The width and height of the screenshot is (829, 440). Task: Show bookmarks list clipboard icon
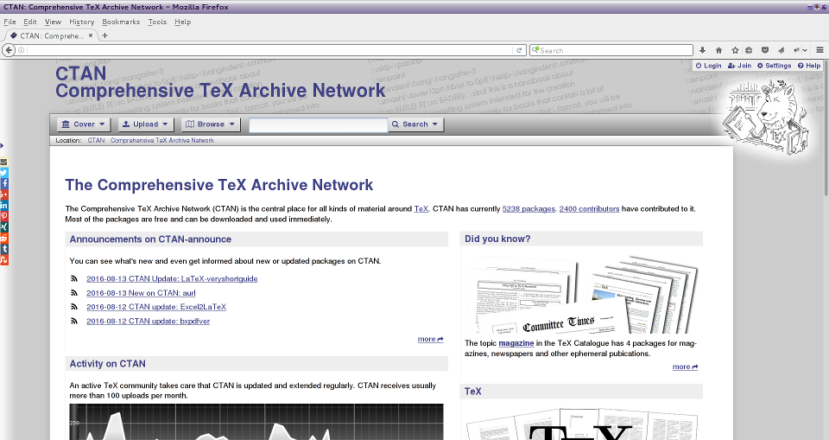point(749,50)
